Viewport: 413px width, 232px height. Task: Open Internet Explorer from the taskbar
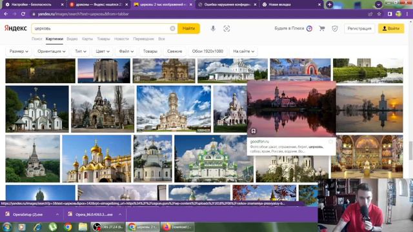(37, 227)
